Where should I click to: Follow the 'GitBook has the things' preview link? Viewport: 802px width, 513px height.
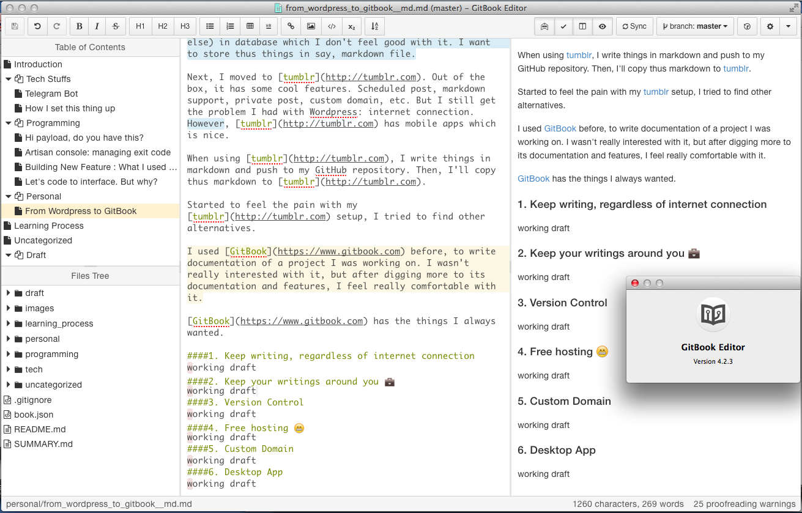coord(533,179)
